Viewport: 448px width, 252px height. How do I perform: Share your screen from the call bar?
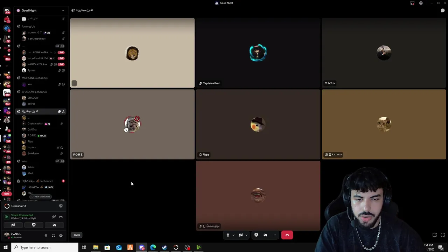click(x=256, y=235)
